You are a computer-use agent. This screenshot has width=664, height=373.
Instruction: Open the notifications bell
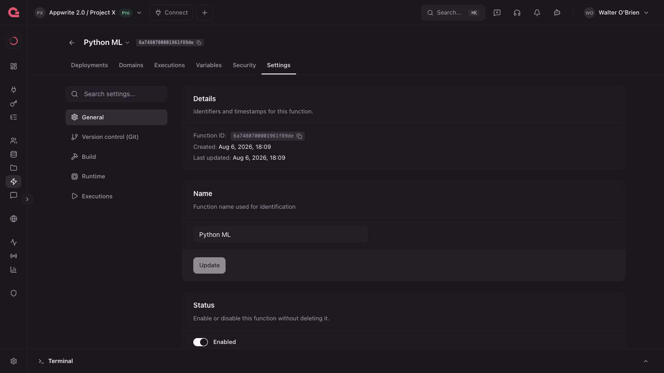click(537, 13)
